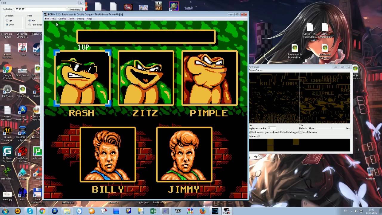This screenshot has width=382, height=215.
Task: Open Excel from the taskbar
Action: 153,211
